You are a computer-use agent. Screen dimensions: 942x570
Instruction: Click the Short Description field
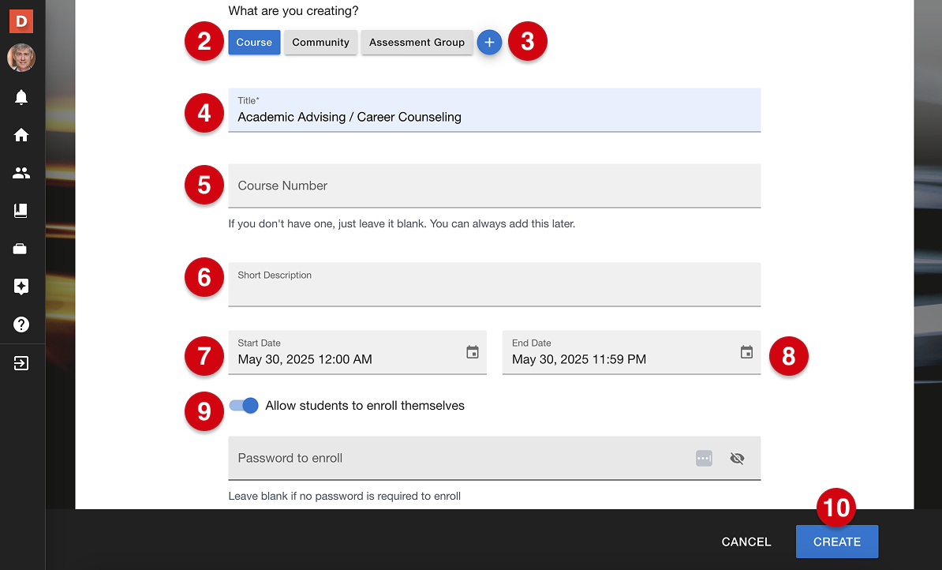pos(495,284)
